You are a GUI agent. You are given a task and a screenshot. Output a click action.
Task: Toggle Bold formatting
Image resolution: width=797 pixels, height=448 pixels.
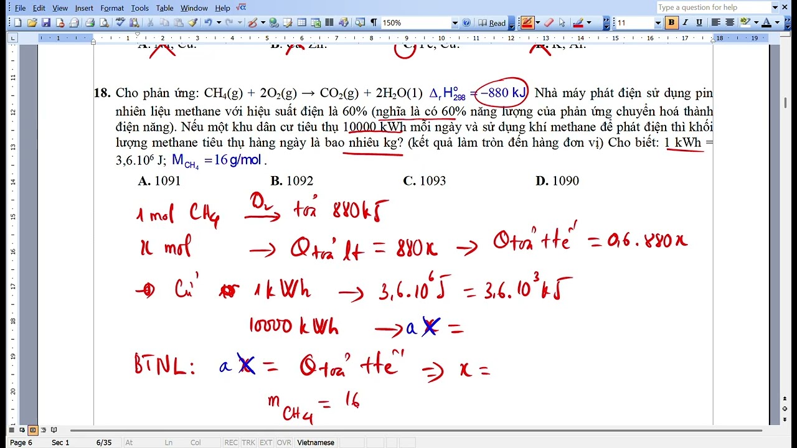click(671, 23)
